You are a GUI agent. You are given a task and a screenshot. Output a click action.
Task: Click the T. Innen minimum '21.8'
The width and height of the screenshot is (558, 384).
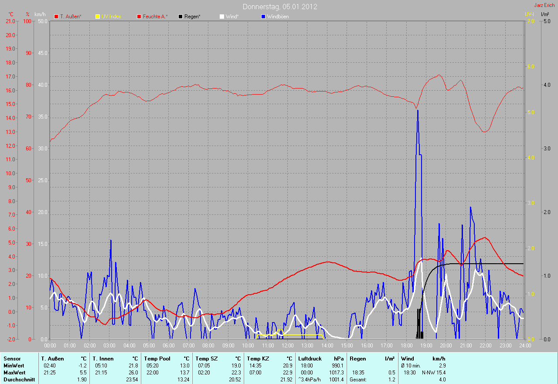pyautogui.click(x=133, y=366)
